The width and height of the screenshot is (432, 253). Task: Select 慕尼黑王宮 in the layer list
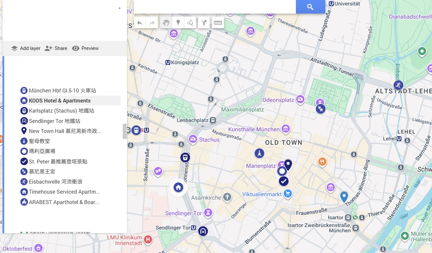point(70,172)
